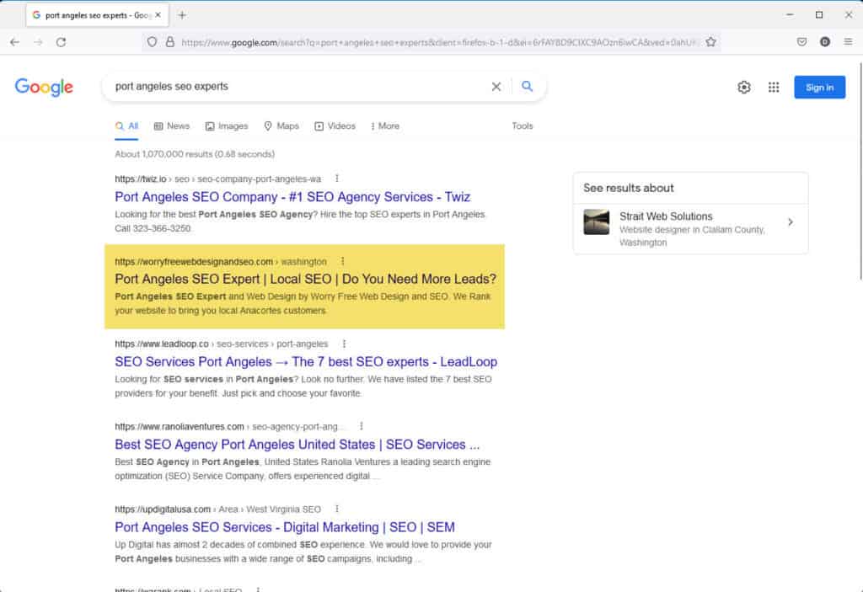The height and width of the screenshot is (592, 863).
Task: Click the blue magnifier search icon
Action: [x=528, y=87]
